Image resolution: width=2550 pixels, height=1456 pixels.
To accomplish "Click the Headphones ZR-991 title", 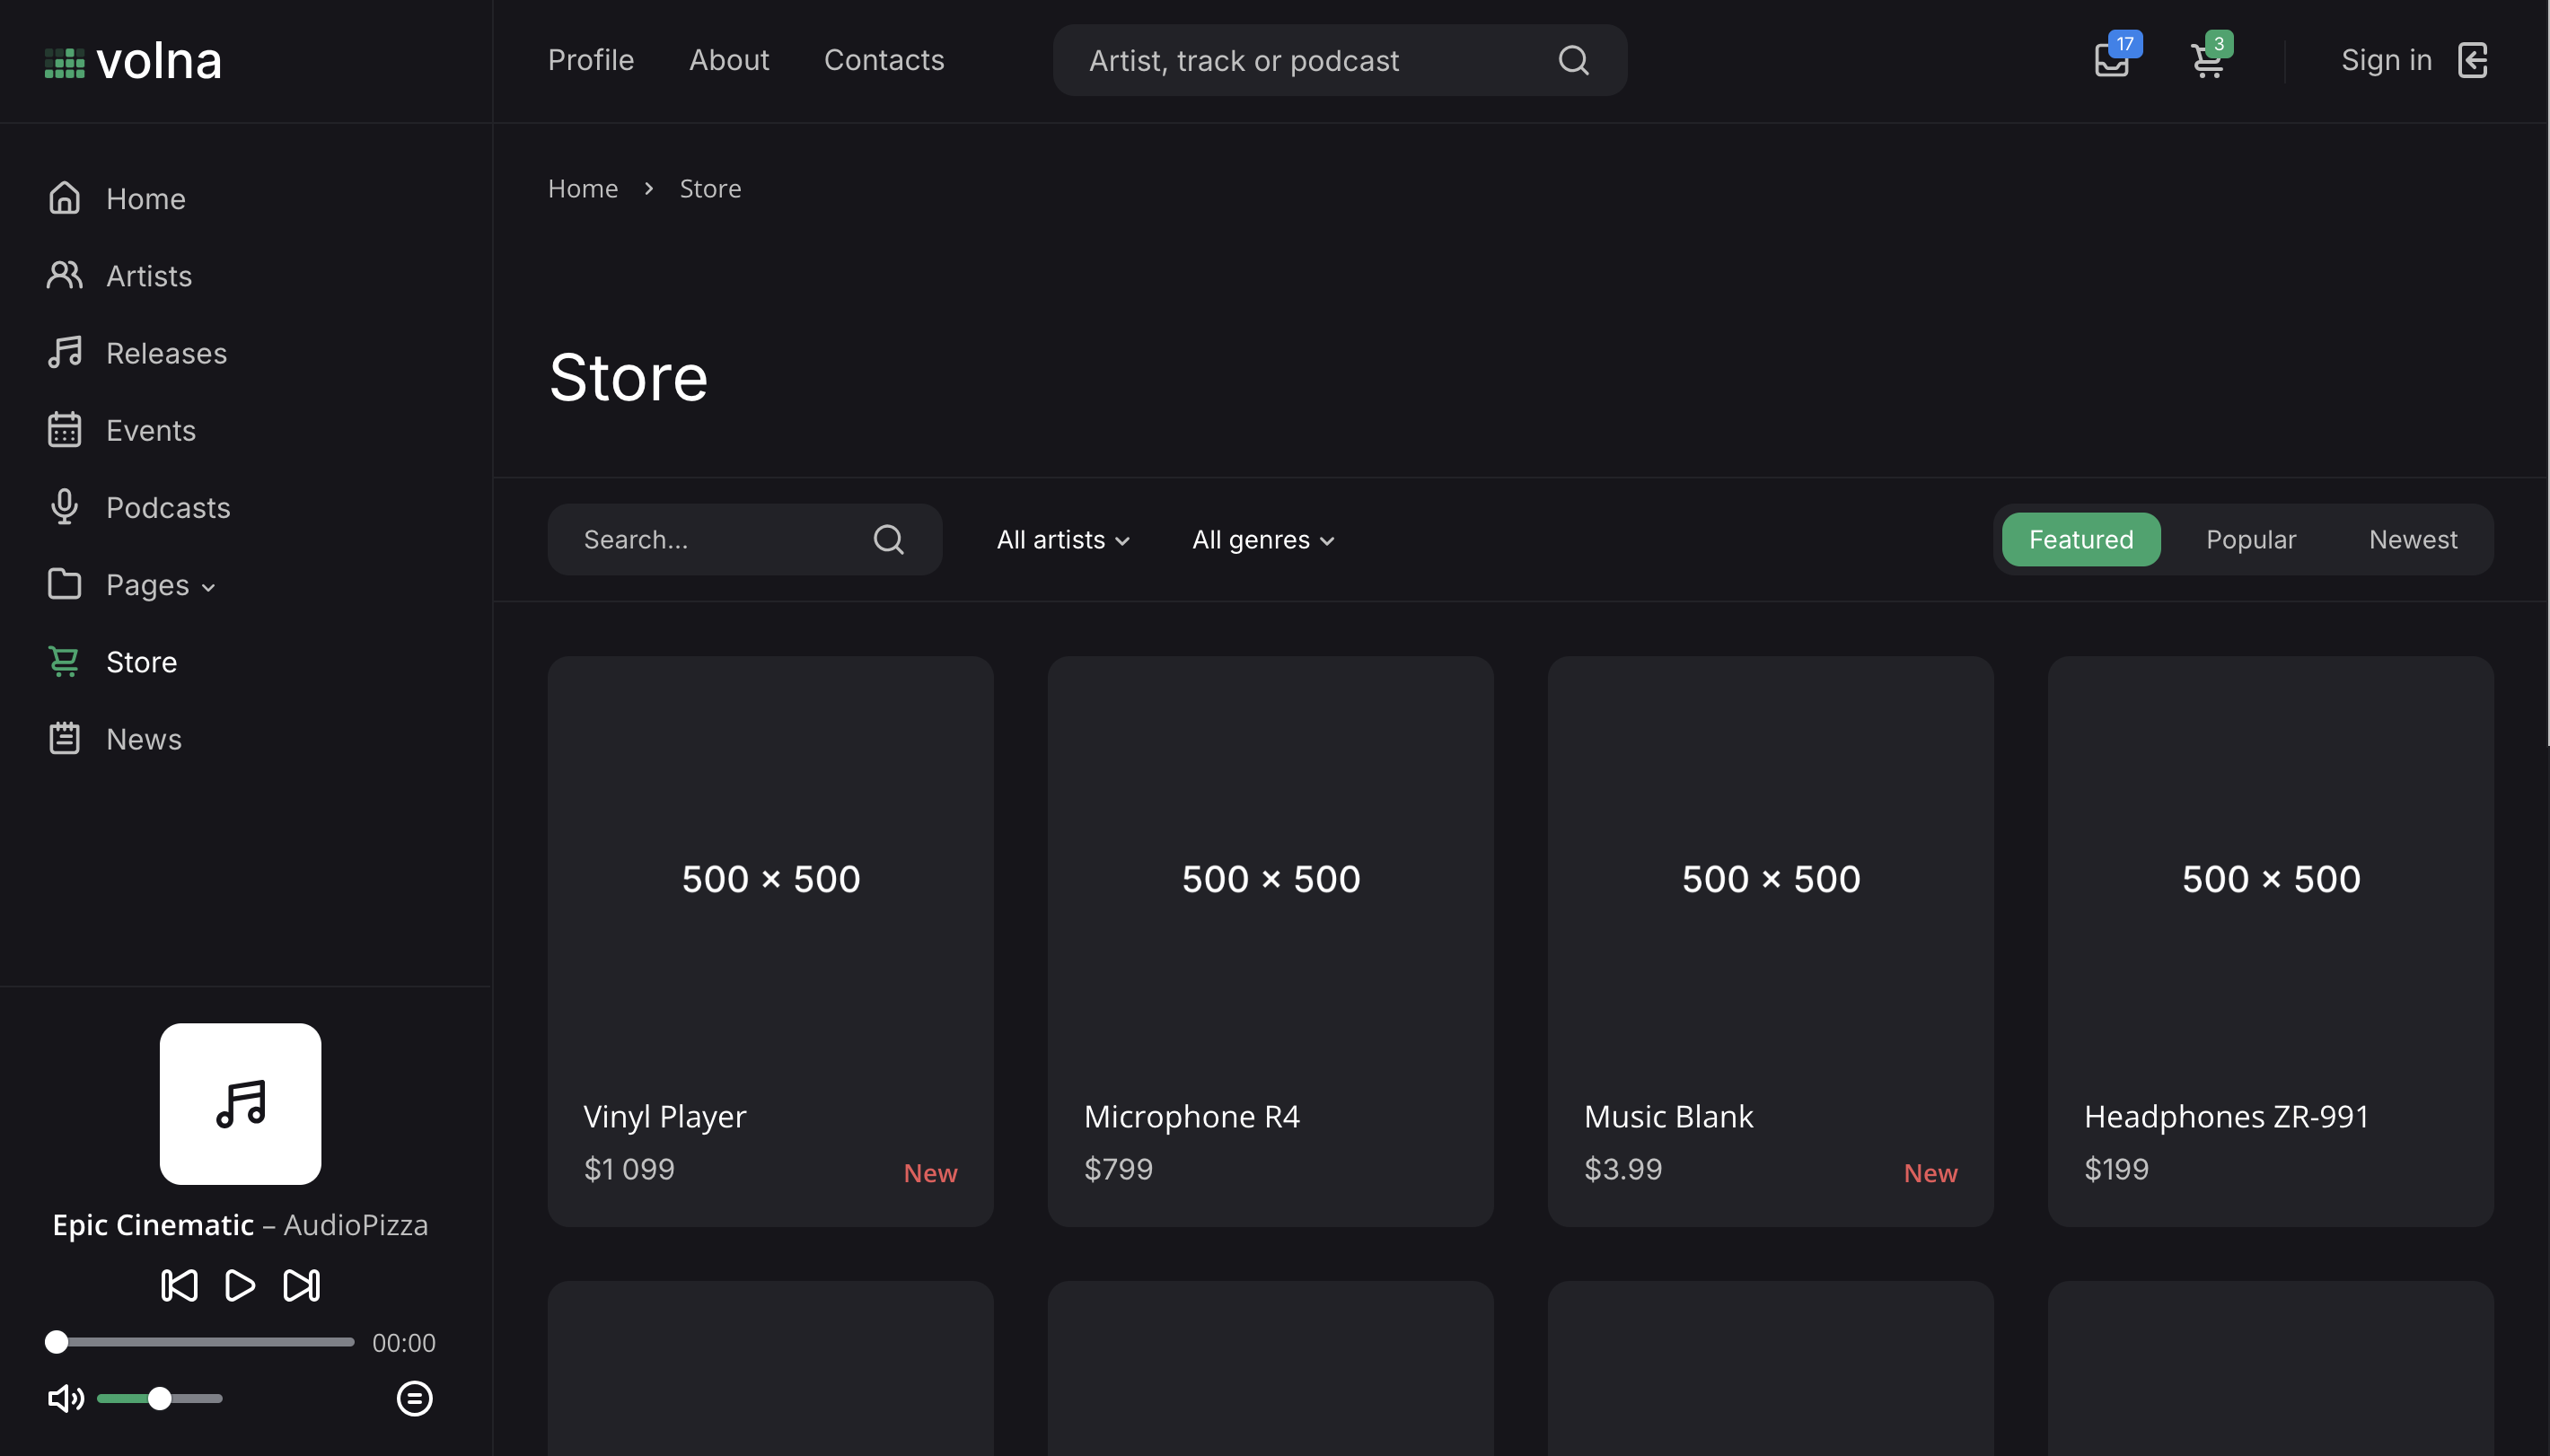I will click(x=2226, y=1115).
